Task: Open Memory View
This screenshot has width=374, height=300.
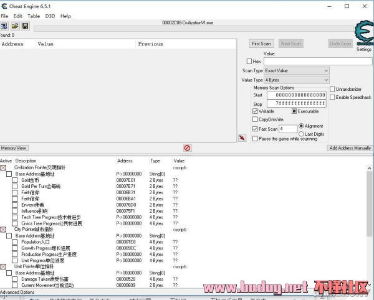Action: click(x=14, y=148)
